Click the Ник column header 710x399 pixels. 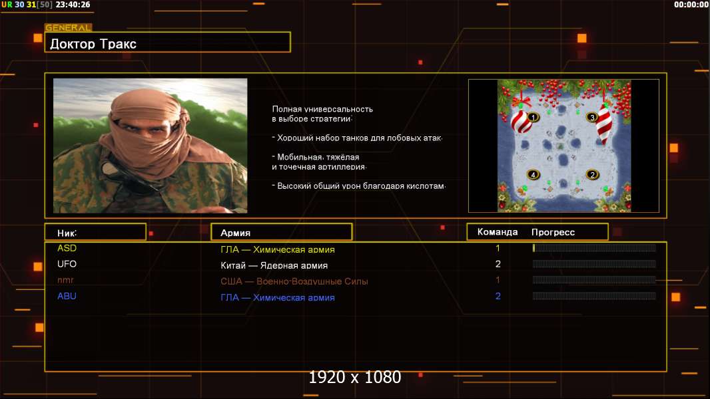pos(95,232)
